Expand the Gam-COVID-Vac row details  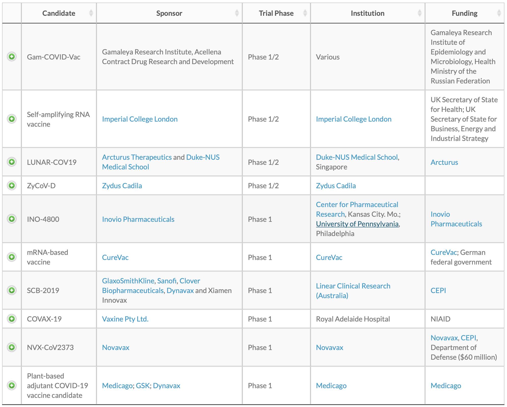(12, 56)
